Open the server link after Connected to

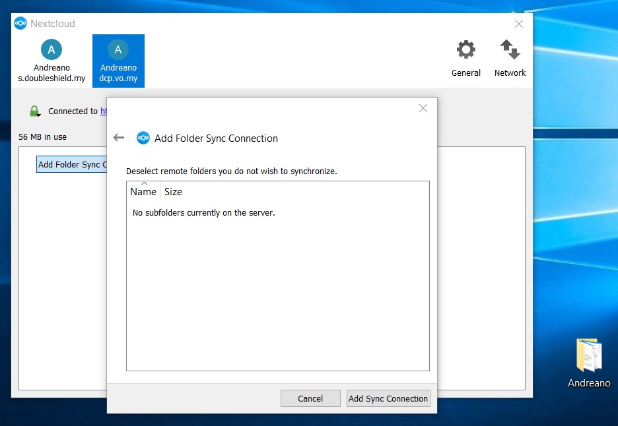pos(103,111)
